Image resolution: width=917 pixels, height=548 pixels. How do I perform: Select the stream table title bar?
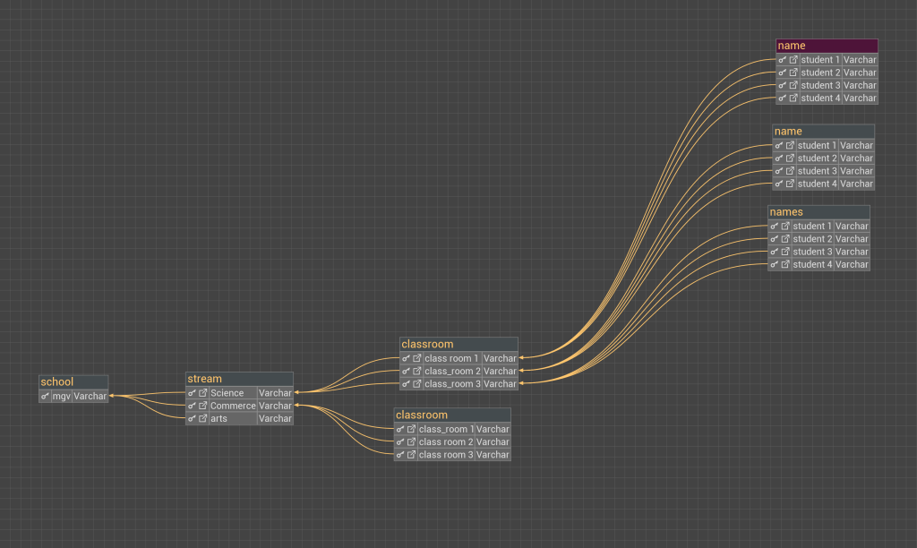click(x=239, y=379)
